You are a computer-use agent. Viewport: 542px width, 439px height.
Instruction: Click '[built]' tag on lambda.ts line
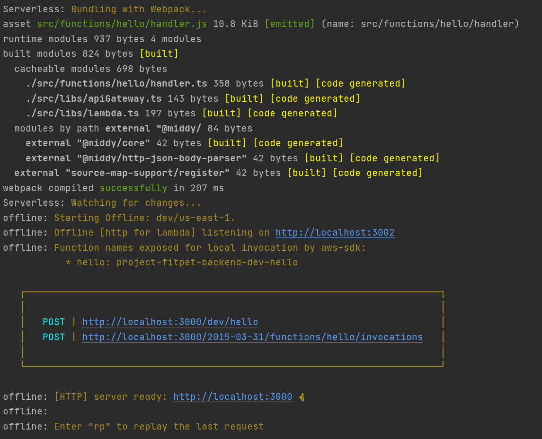[222, 113]
